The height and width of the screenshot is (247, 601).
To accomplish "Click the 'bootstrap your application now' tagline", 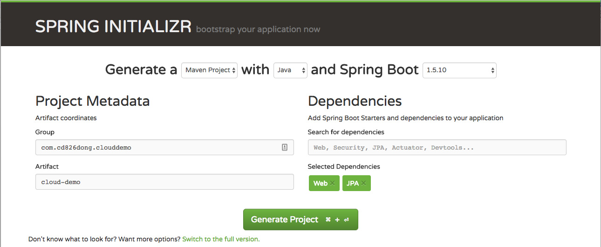I will pos(258,29).
